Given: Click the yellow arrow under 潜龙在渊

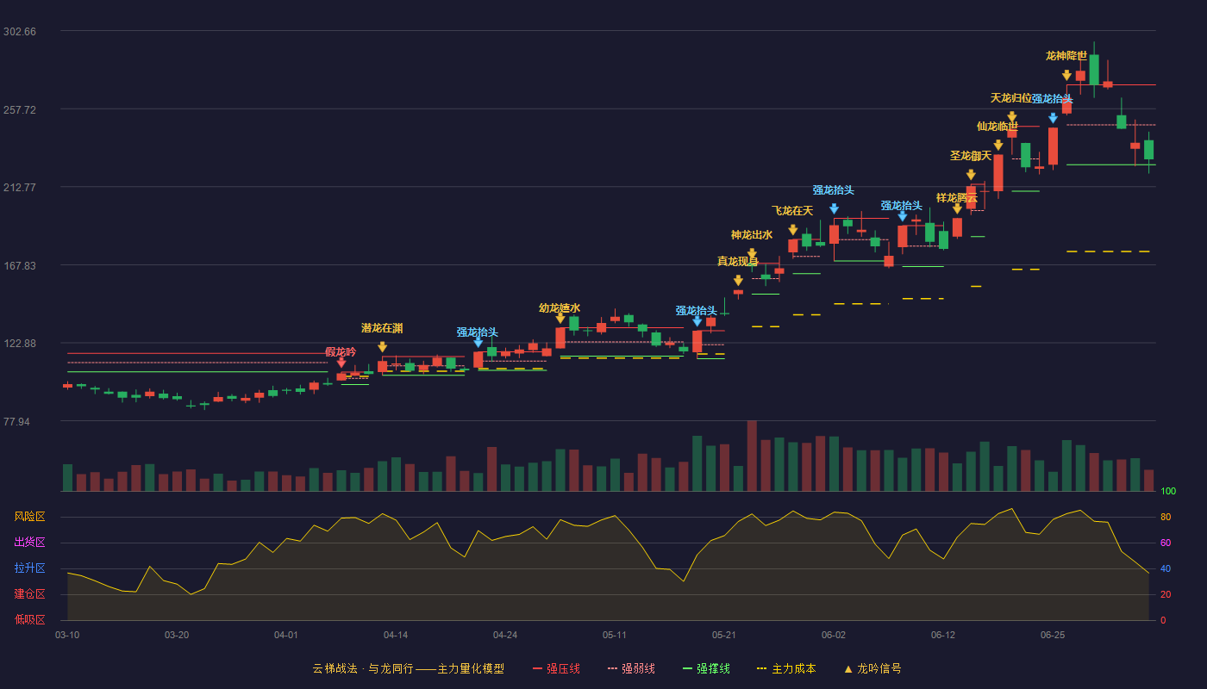Looking at the screenshot, I should pyautogui.click(x=382, y=347).
